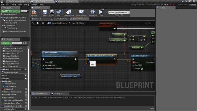Select IncreaseStamina event in the list
Viewport: 197px width, 111px height.
pyautogui.click(x=12, y=66)
